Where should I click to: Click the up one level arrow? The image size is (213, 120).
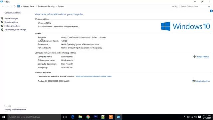[x=15, y=6]
